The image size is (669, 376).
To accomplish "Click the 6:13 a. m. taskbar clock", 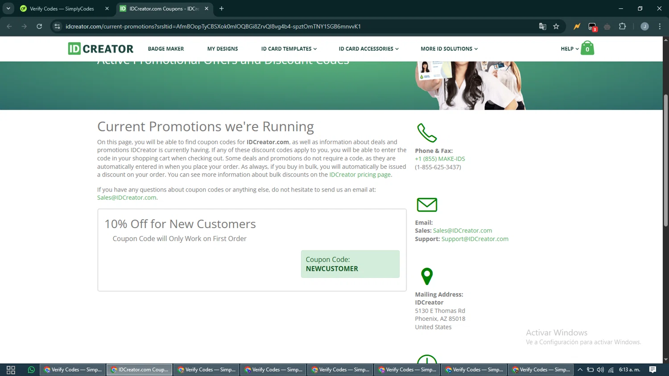I will pos(629,370).
